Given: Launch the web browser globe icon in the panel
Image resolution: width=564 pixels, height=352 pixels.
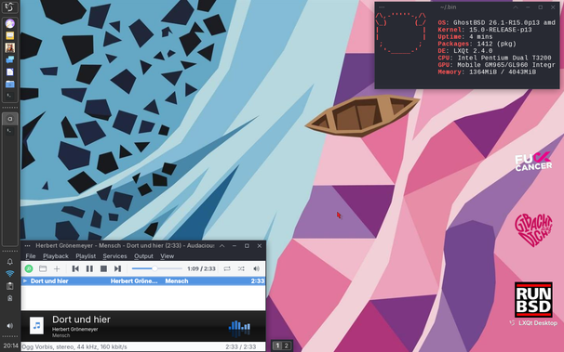Looking at the screenshot, I should 9,23.
